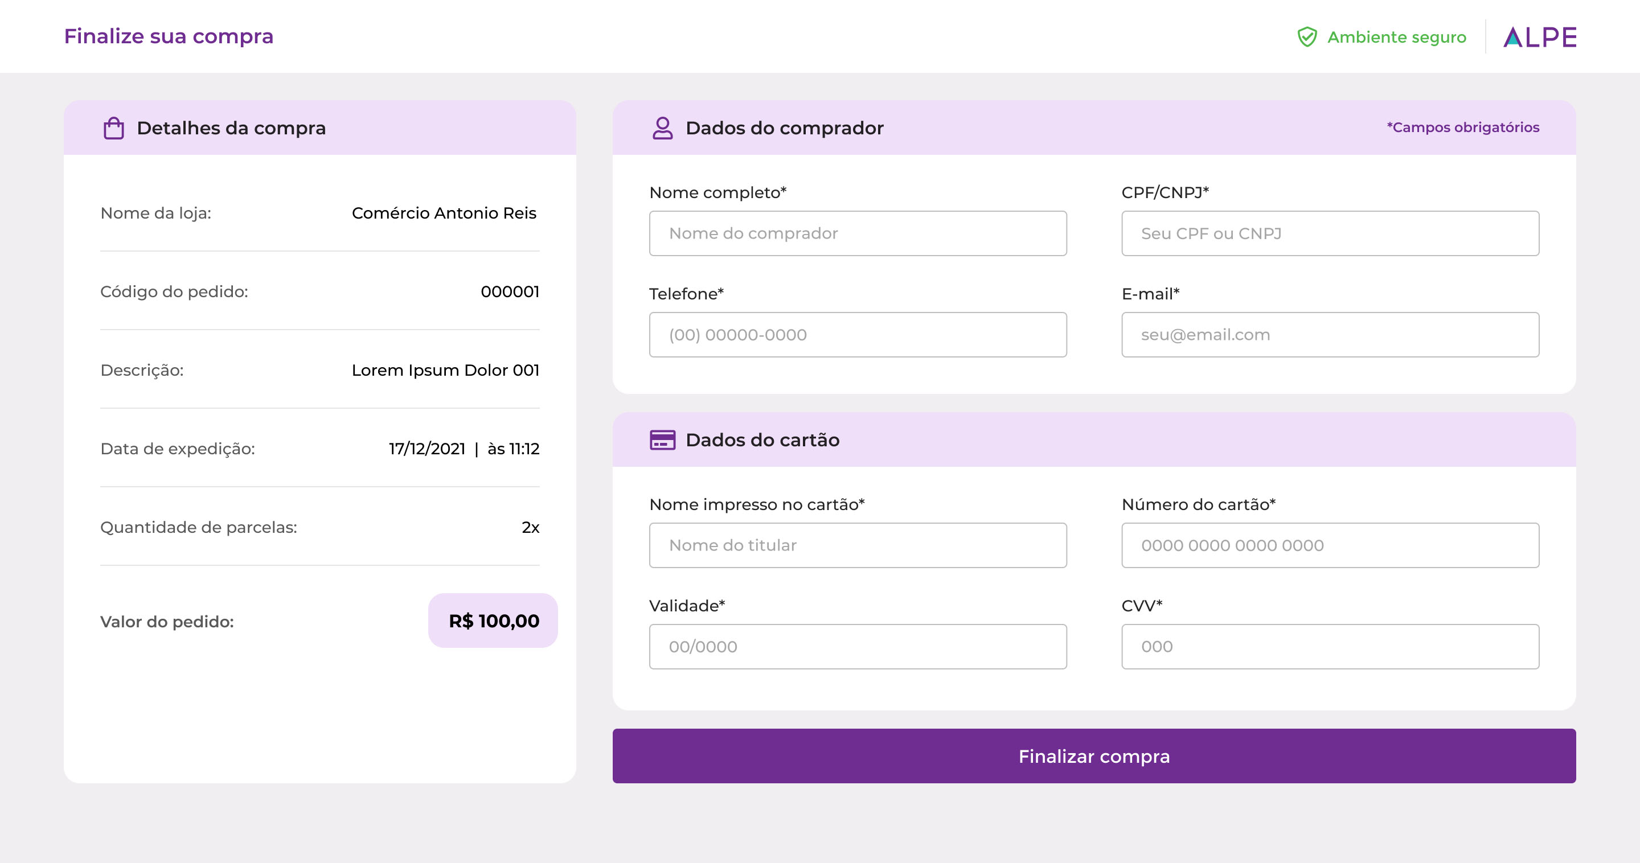Click the credit card icon beside Dados do cartão
This screenshot has width=1640, height=863.
[662, 440]
